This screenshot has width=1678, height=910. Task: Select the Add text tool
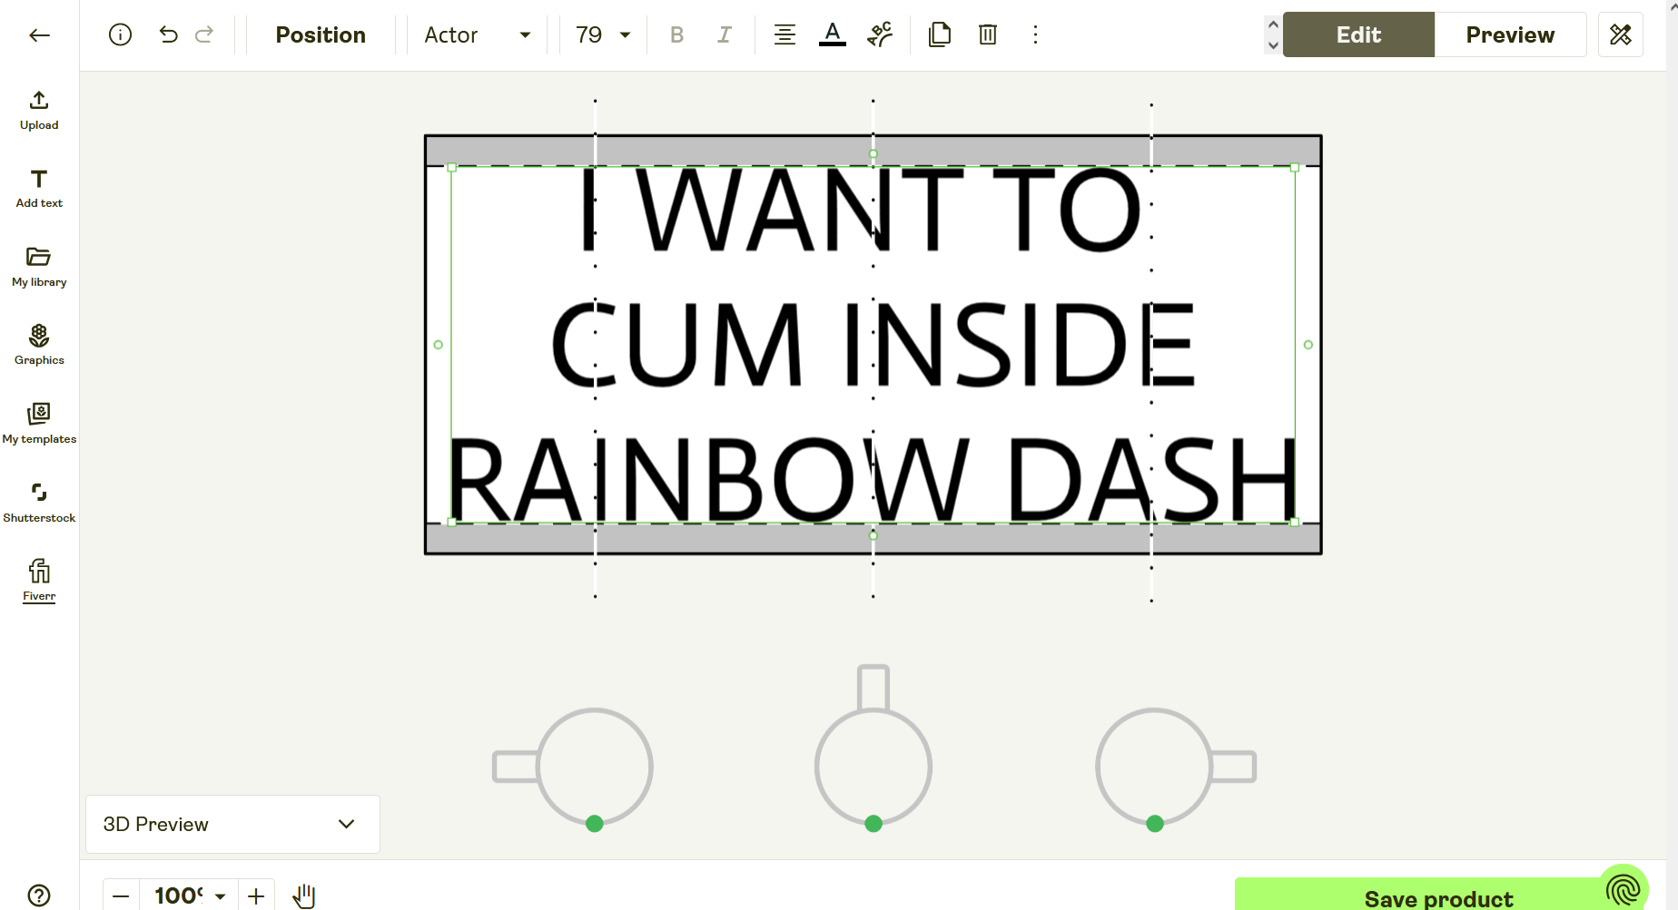pos(39,189)
